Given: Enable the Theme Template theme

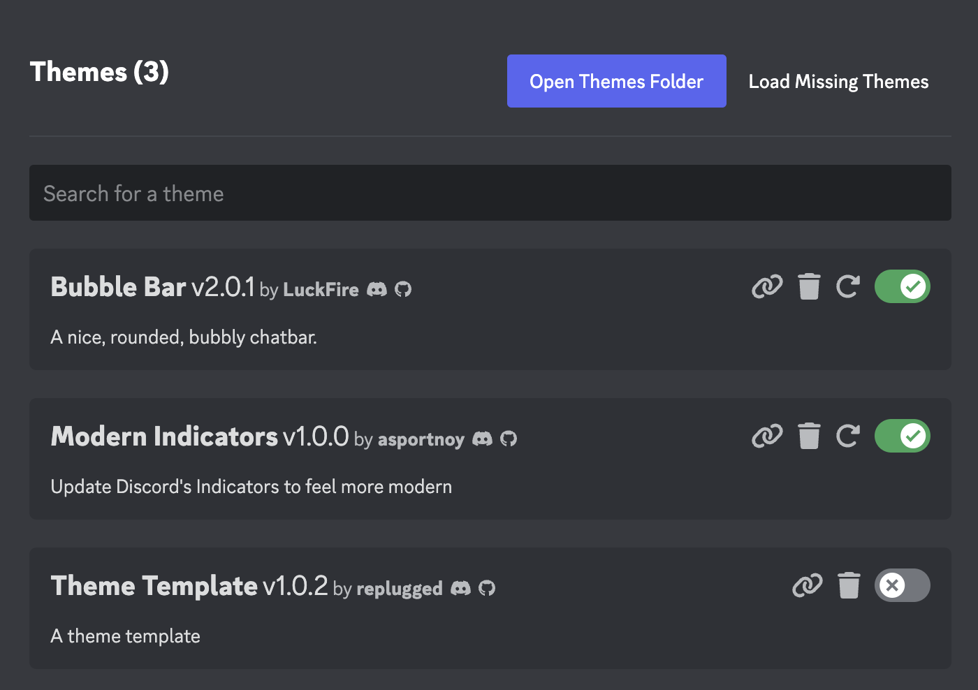Looking at the screenshot, I should pyautogui.click(x=902, y=585).
